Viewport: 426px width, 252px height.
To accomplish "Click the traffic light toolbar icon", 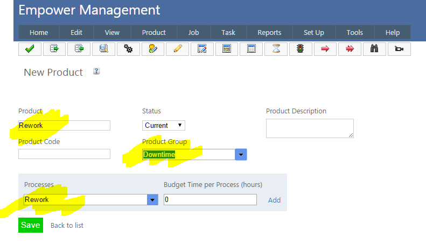I will 300,49.
